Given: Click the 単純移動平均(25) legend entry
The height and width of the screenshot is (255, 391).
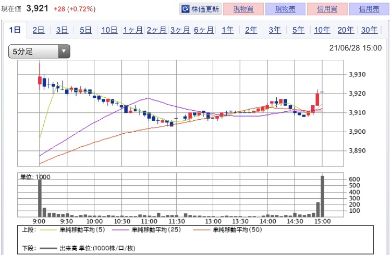Looking at the screenshot, I should click(x=146, y=229).
